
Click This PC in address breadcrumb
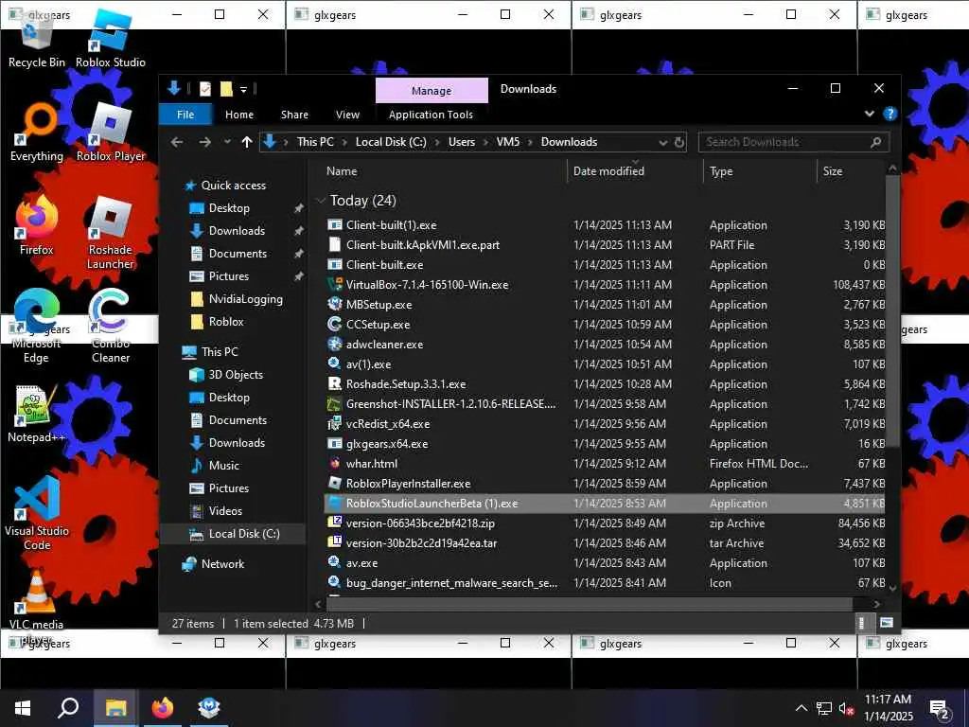pyautogui.click(x=315, y=142)
